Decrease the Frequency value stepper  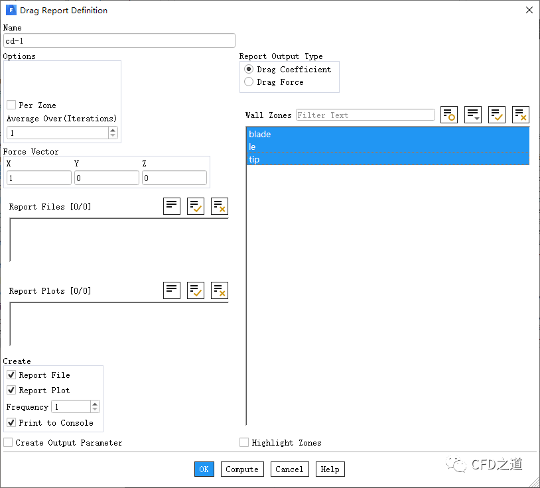(95, 410)
